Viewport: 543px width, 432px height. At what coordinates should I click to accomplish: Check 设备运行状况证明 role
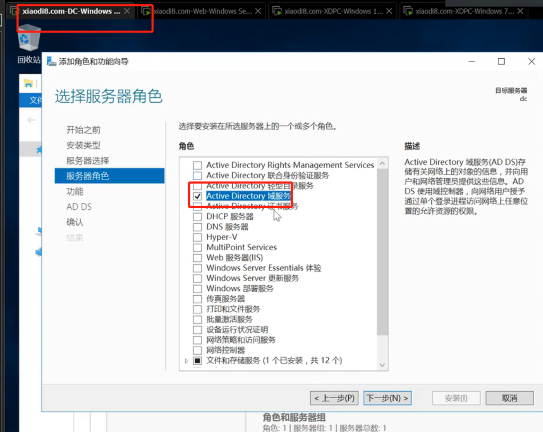click(x=197, y=330)
